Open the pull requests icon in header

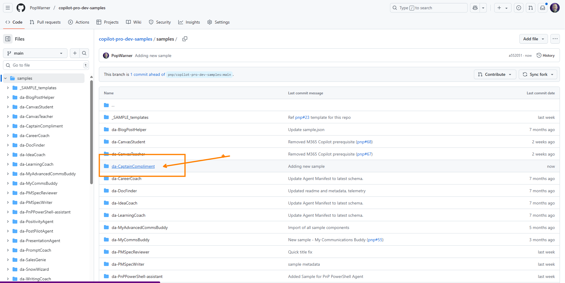coord(531,8)
